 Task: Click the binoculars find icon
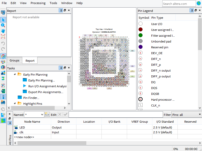coord(3,102)
